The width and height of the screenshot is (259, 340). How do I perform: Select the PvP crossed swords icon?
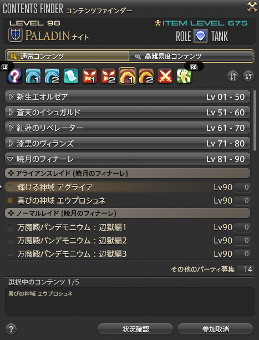[165, 76]
